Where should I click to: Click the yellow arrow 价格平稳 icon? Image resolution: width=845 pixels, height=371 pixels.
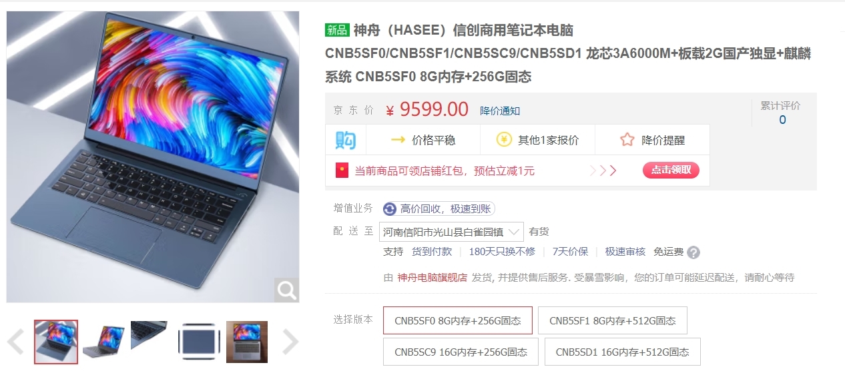398,140
